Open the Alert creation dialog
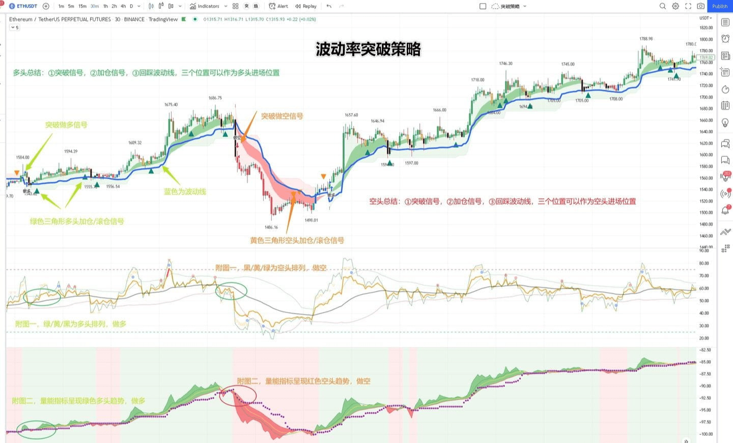The width and height of the screenshot is (733, 443). (278, 6)
